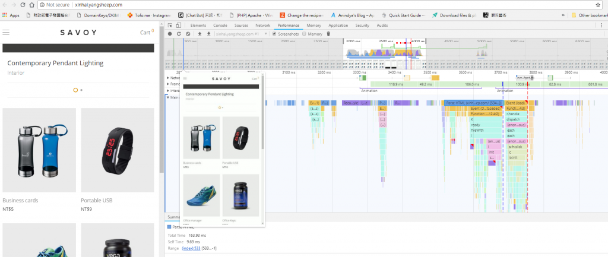Open the Business cards product title

(x=20, y=201)
